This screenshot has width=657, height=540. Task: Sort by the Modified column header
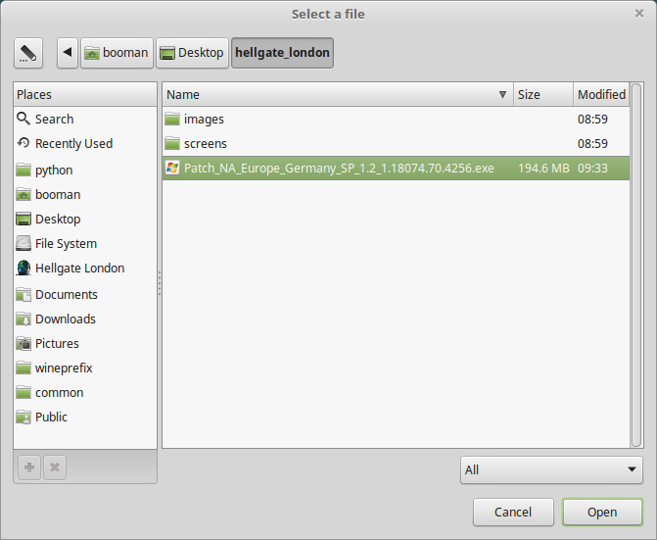(601, 94)
